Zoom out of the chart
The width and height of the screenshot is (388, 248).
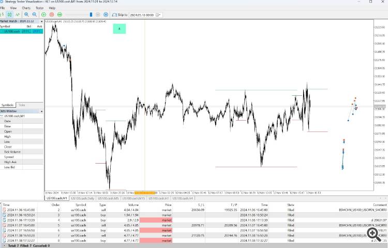[34, 14]
